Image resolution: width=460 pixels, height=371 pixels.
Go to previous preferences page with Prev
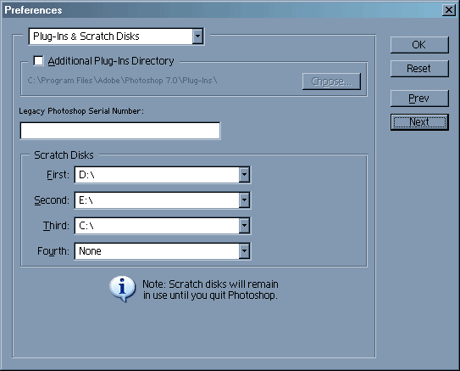coord(419,98)
